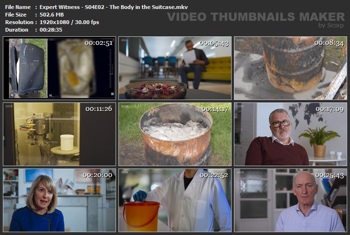
Task: Click the 'Resolution' label
Action: click(x=19, y=22)
